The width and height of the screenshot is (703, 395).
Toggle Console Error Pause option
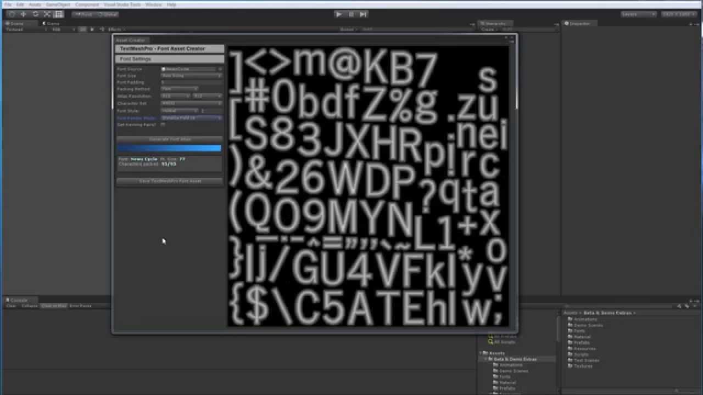tap(81, 306)
